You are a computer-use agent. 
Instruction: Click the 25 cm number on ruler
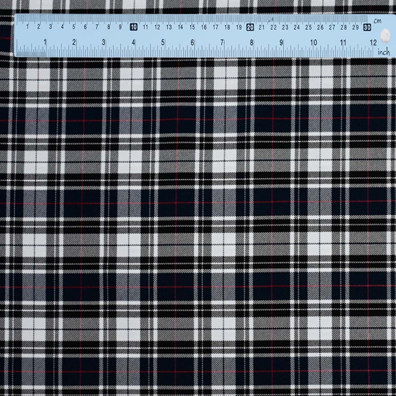click(x=308, y=27)
